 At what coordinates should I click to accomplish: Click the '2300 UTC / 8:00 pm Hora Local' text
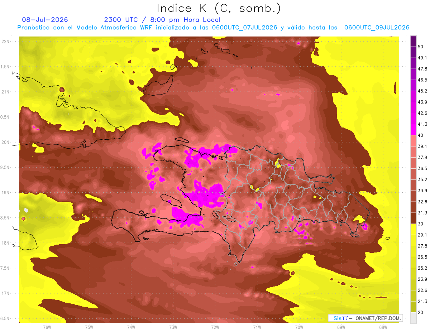coord(162,20)
